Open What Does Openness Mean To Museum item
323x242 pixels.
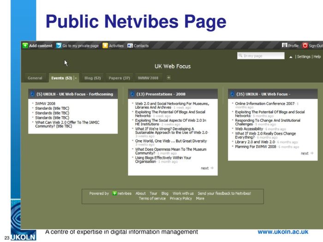pos(171,151)
